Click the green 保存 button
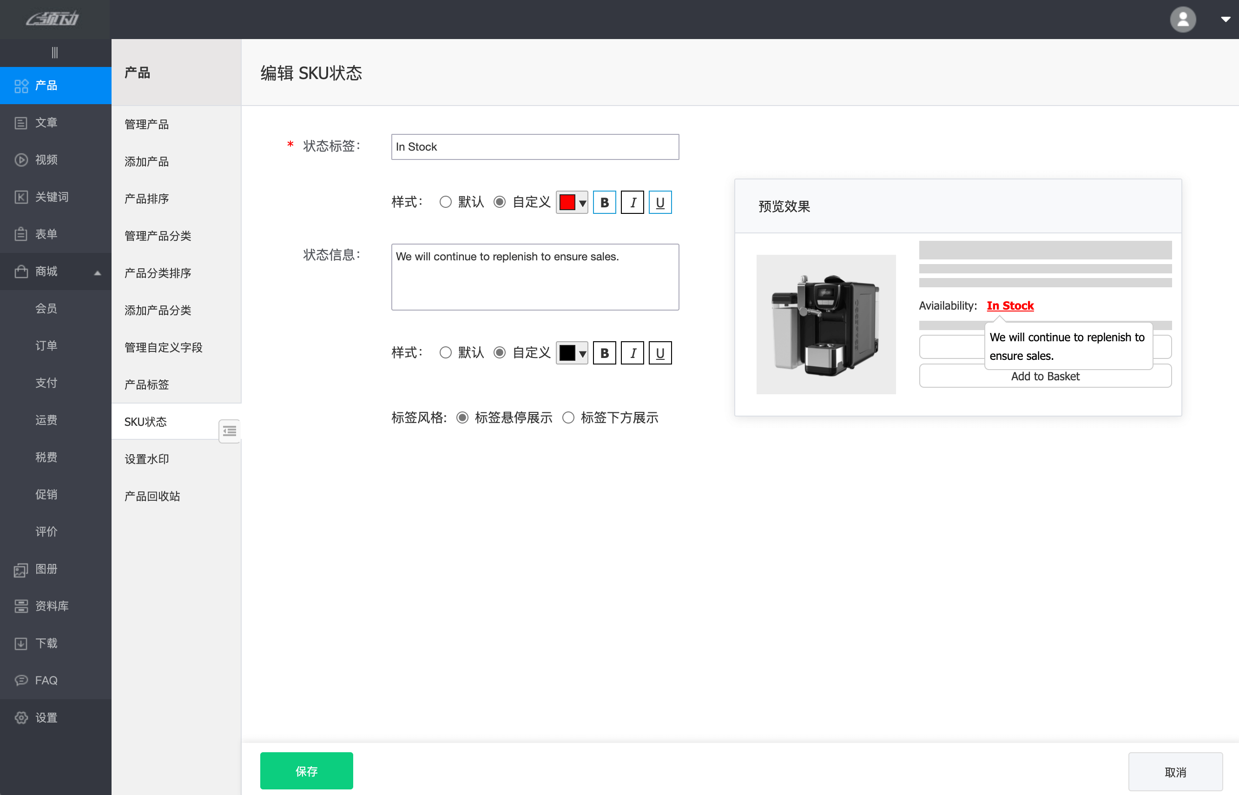1239x795 pixels. pyautogui.click(x=306, y=771)
